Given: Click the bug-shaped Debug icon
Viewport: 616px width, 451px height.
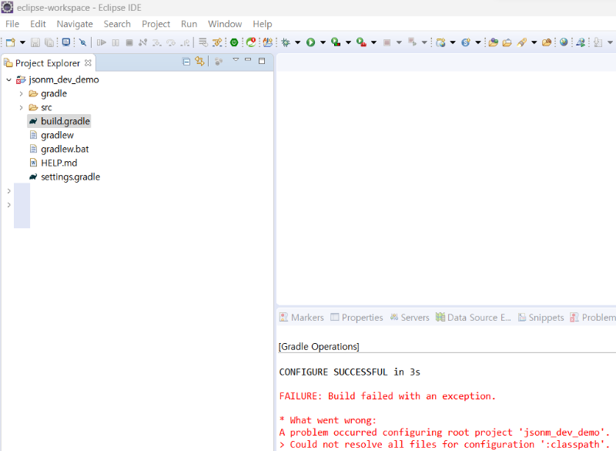Looking at the screenshot, I should [x=286, y=42].
